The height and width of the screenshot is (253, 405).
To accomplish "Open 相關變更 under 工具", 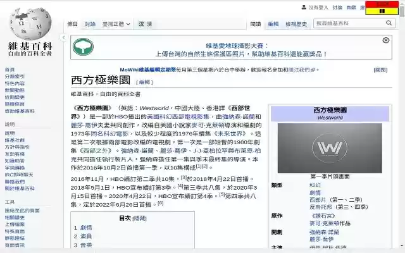I will 15,218.
